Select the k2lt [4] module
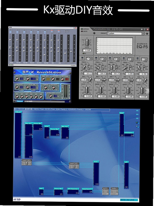The image size is (154, 206). [x=126, y=175]
